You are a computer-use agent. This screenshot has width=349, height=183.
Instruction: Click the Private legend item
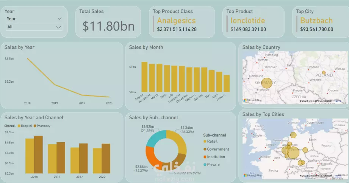(x=211, y=165)
